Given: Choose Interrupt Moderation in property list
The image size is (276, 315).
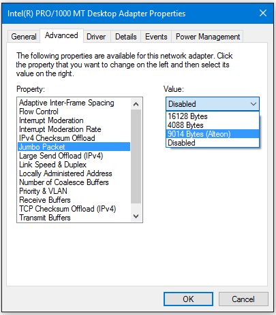Looking at the screenshot, I should 74,120.
